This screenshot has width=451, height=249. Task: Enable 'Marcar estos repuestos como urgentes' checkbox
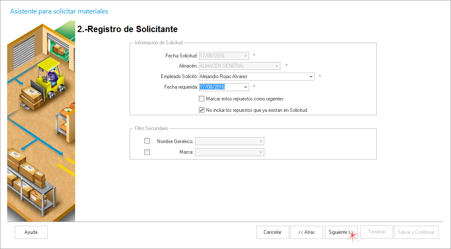(201, 99)
